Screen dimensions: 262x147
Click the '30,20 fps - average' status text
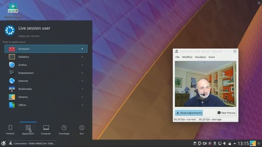click(210, 119)
